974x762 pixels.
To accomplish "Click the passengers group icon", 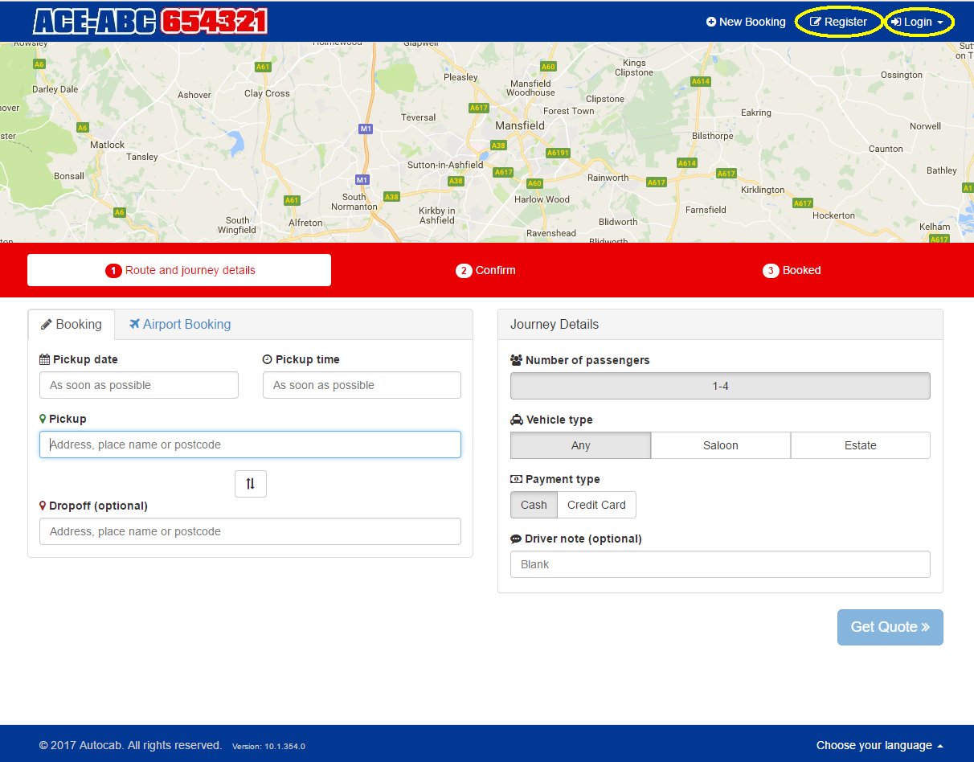I will (x=517, y=360).
